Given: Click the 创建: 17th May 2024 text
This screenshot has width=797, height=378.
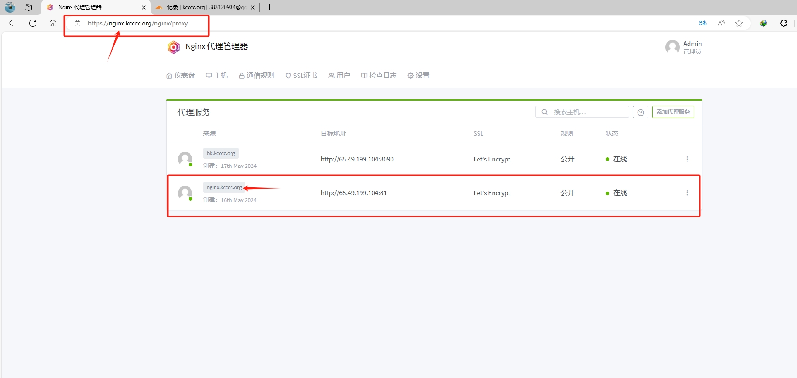Looking at the screenshot, I should tap(230, 166).
